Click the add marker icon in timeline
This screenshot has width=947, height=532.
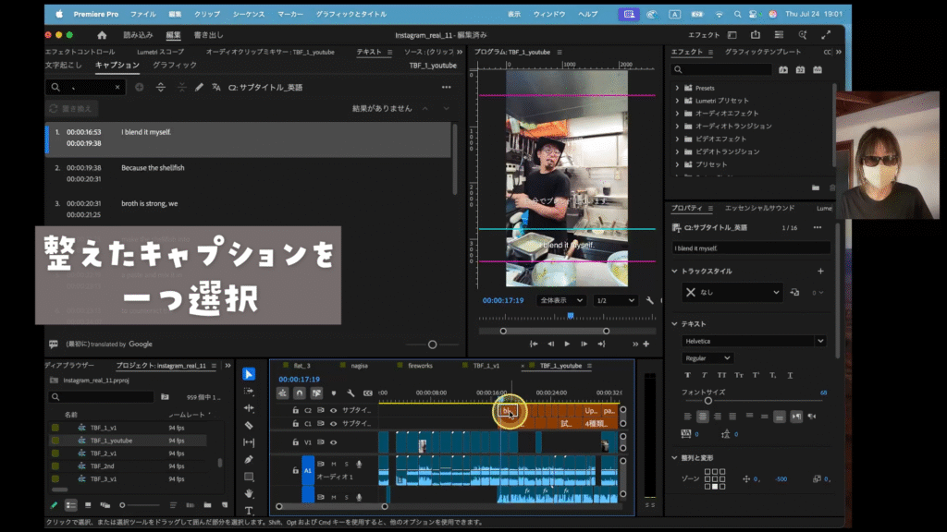pos(333,393)
